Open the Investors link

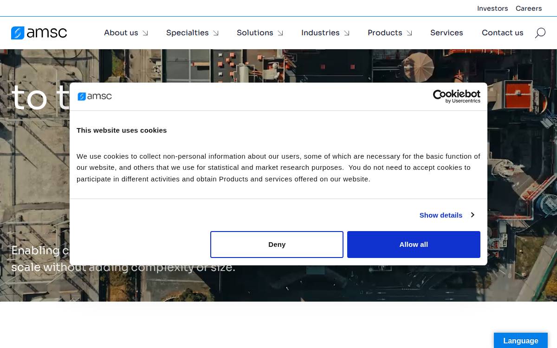[492, 8]
